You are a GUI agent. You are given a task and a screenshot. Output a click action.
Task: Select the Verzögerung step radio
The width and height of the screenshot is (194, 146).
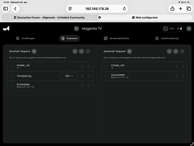pos(11,76)
